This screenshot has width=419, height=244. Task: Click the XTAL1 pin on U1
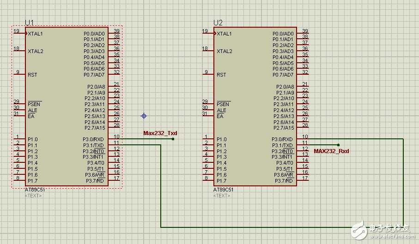[35, 34]
